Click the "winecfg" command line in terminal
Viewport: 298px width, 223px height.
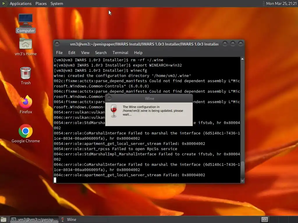(100, 70)
